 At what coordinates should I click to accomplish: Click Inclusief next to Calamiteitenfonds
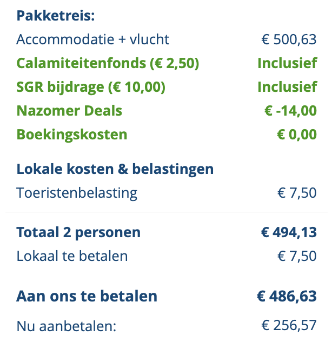pos(287,63)
